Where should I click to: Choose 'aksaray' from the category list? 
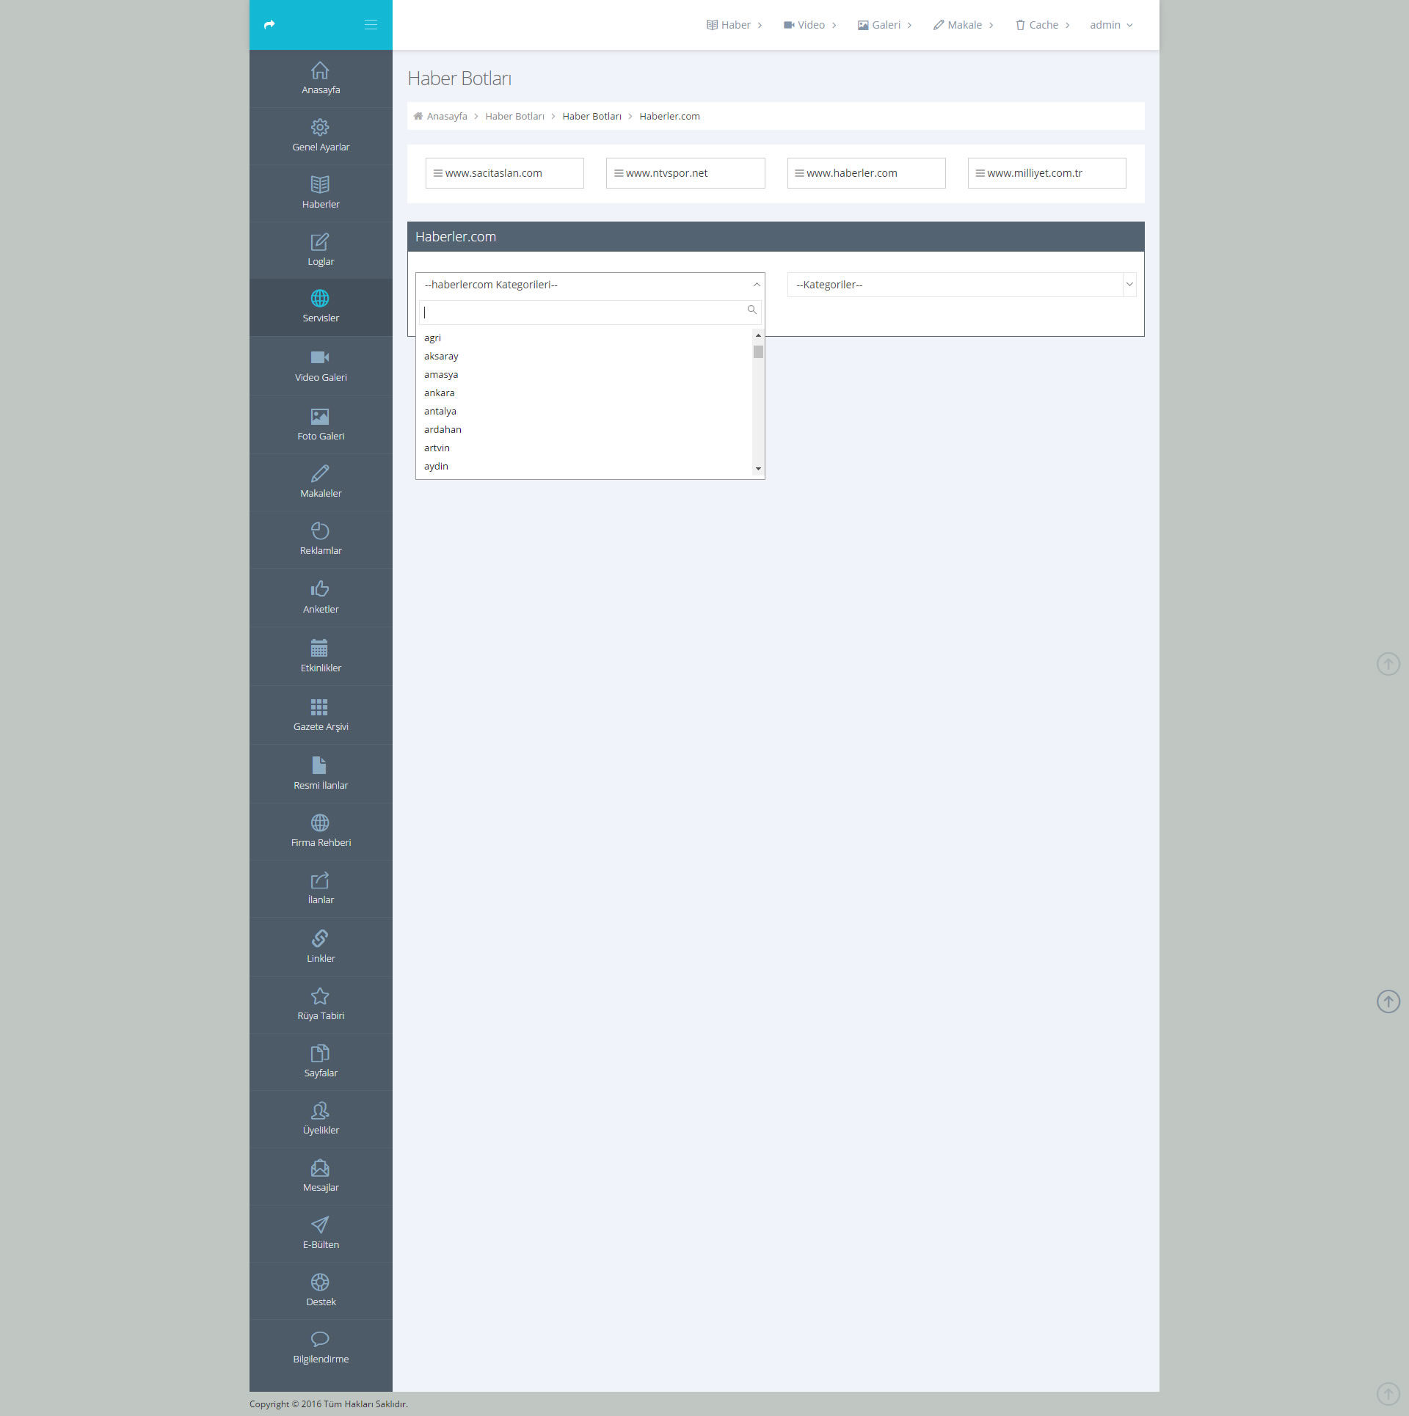coord(584,357)
